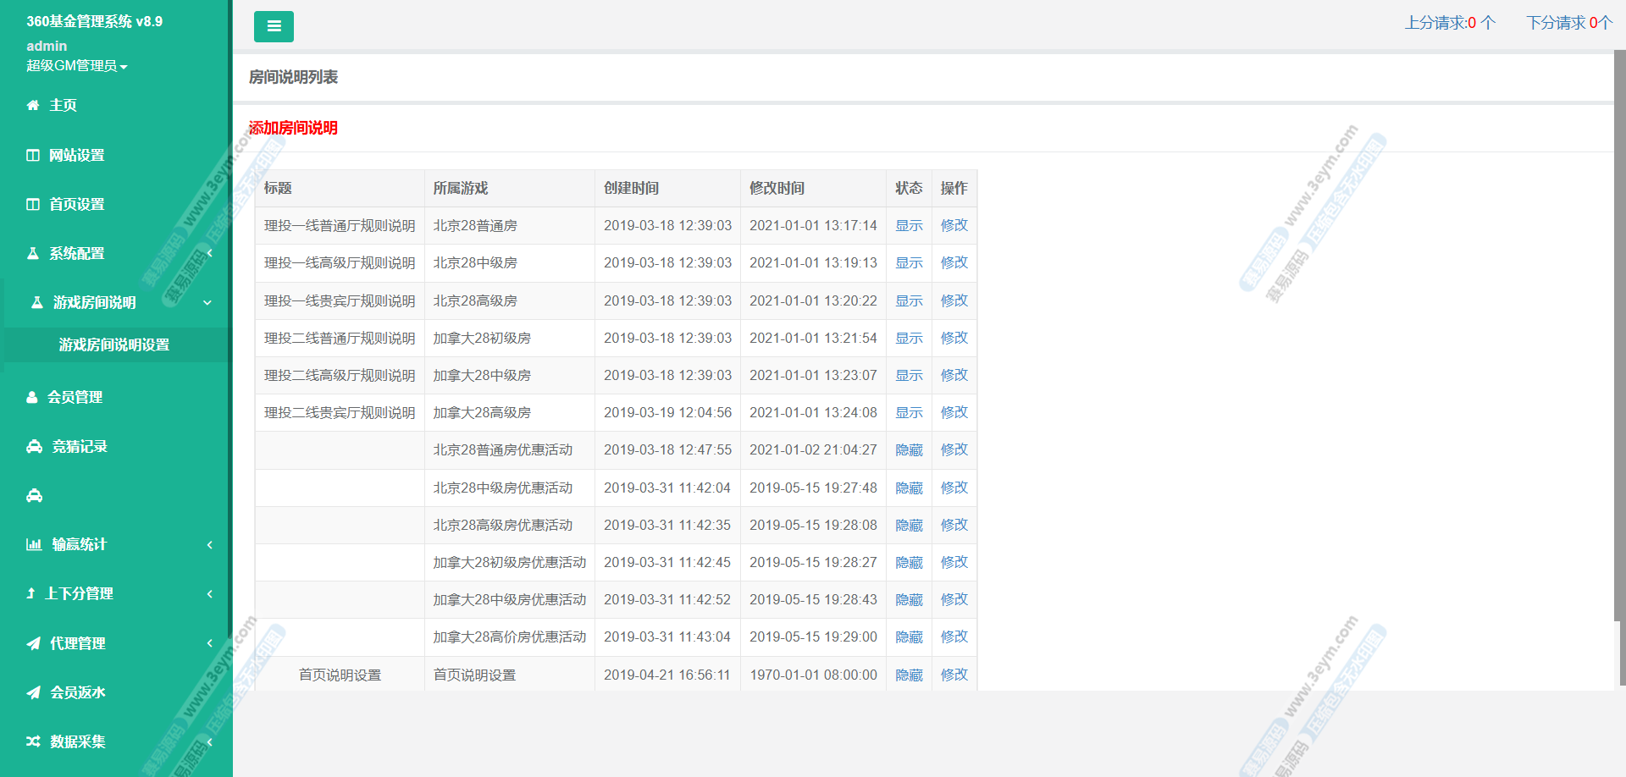The image size is (1626, 777).
Task: Open the 首页设置 menu item
Action: (x=76, y=204)
